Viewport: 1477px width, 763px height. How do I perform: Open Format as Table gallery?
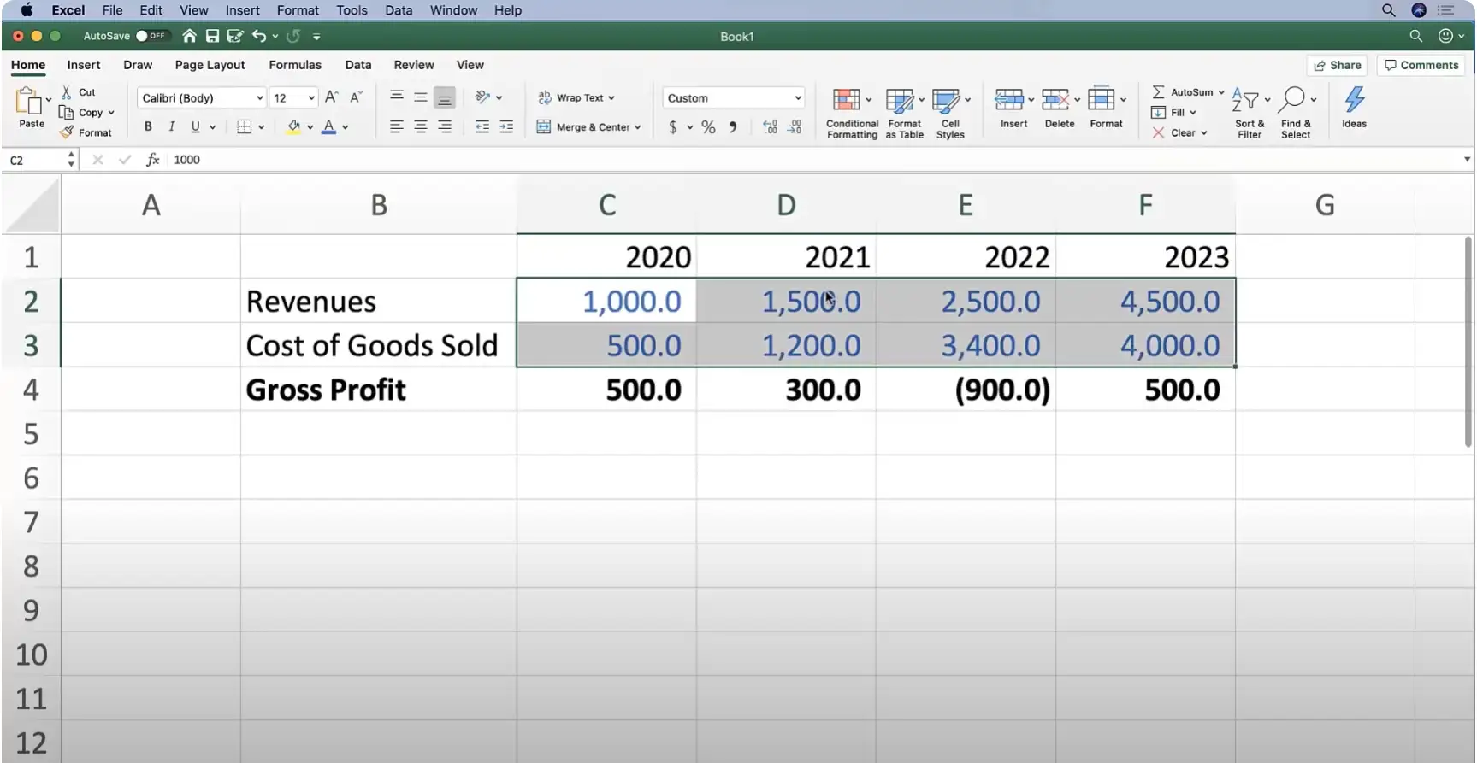click(899, 101)
